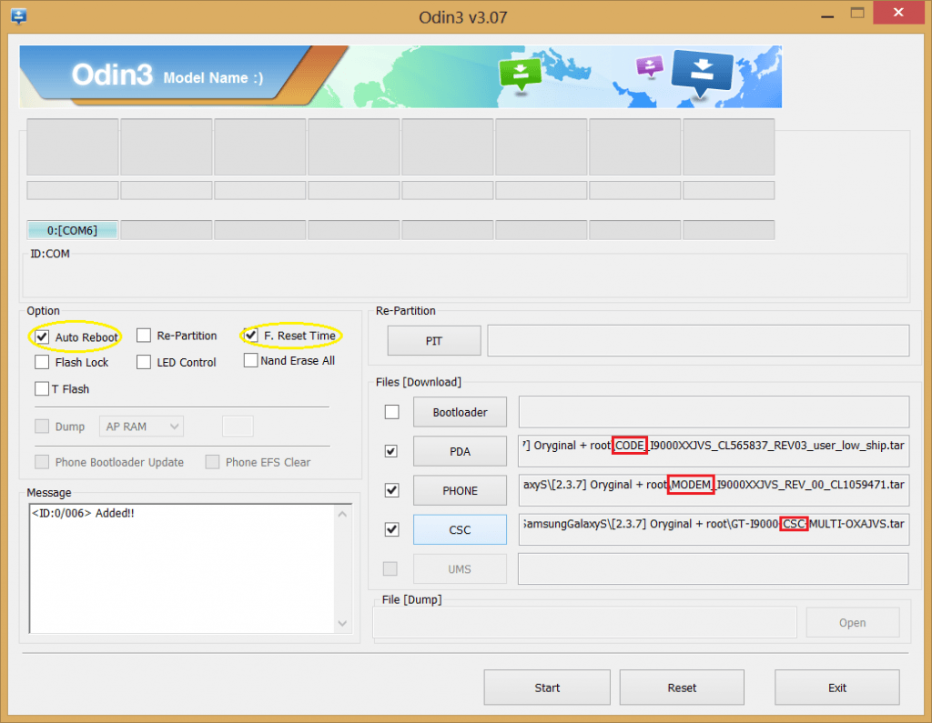This screenshot has width=932, height=723.
Task: Uncheck the PHONE file checkbox
Action: (391, 490)
